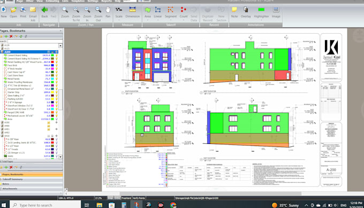Click Zoom To Fit icon
This screenshot has height=208, width=364.
[76, 13]
